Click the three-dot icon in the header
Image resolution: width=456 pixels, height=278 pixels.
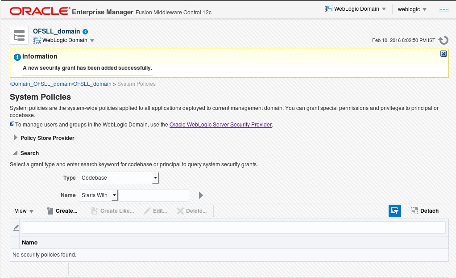(444, 10)
